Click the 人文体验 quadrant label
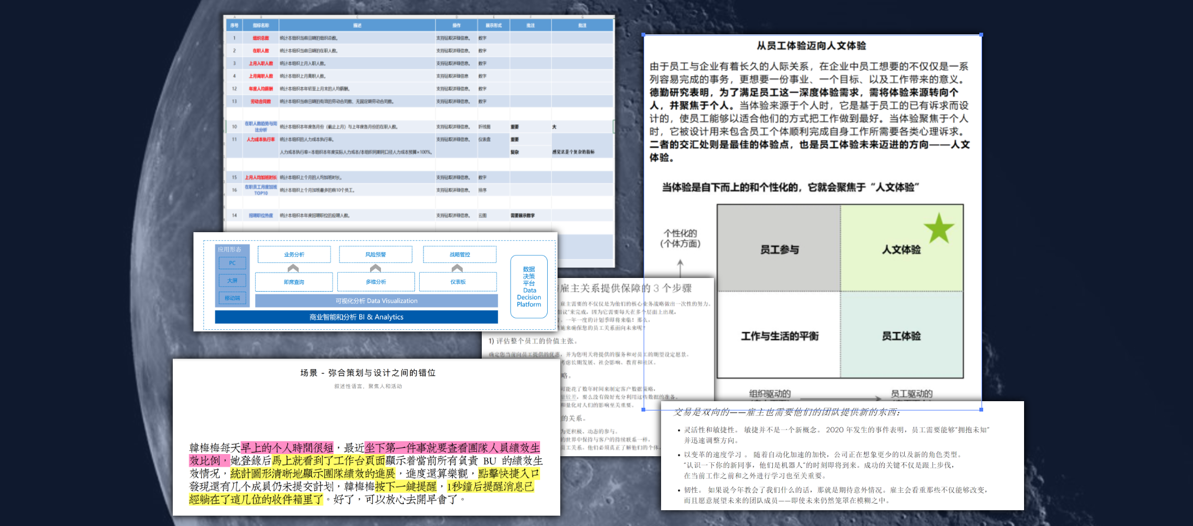Screen dimensions: 1193x526 (901, 250)
